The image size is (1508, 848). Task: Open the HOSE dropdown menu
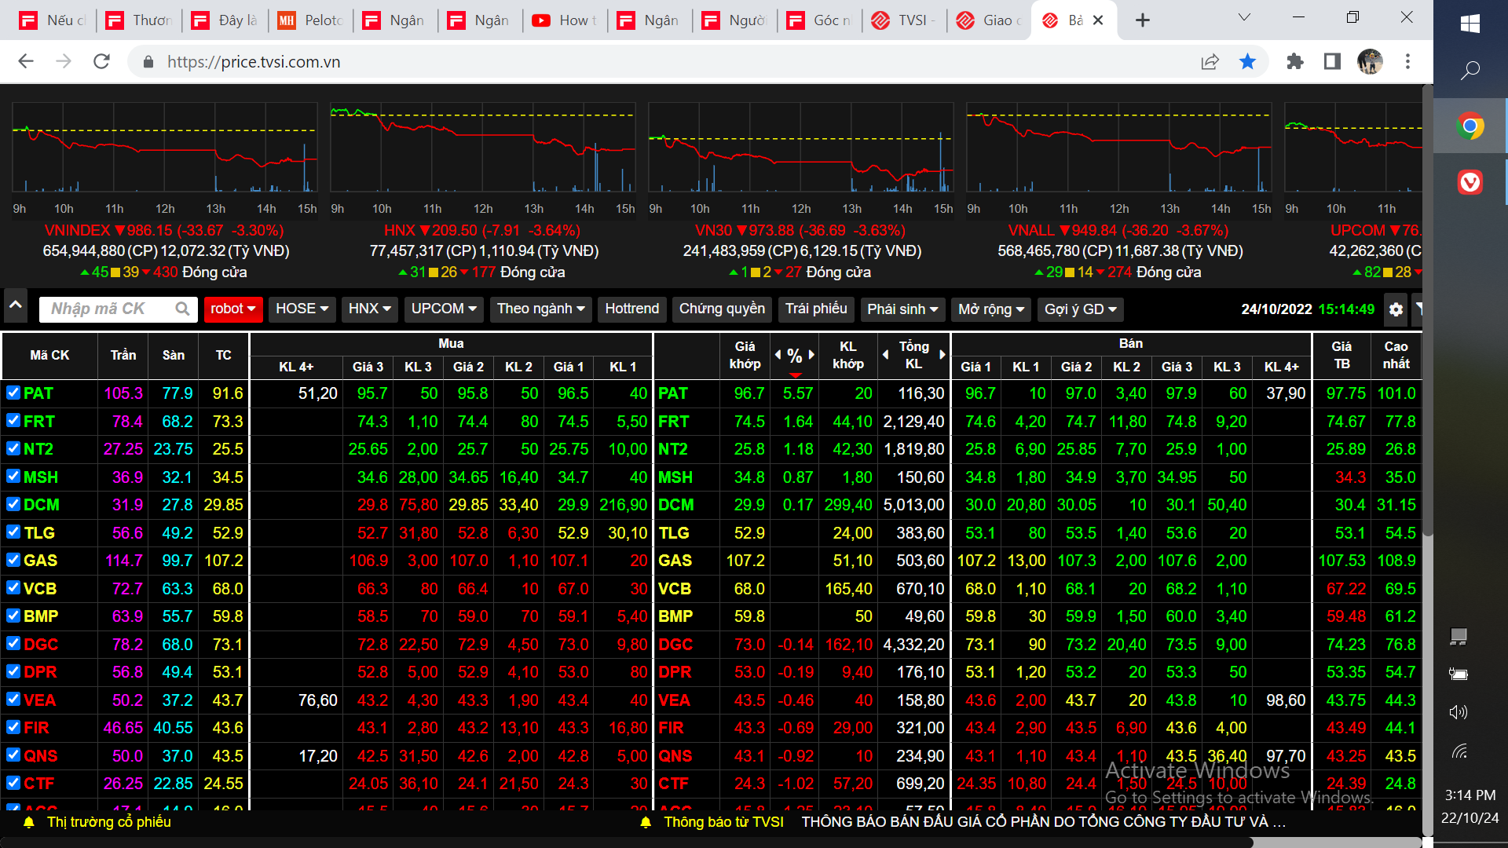(x=302, y=309)
